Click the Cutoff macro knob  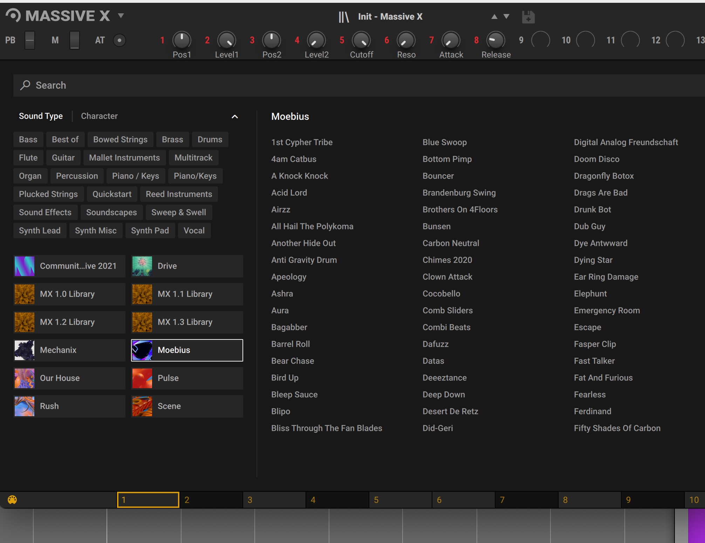coord(361,40)
